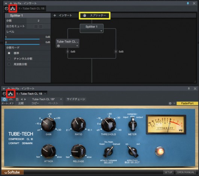Screen dimensions: 199x176
Task: Pin the lower Vo Fix plugin window
Action: 189,88
